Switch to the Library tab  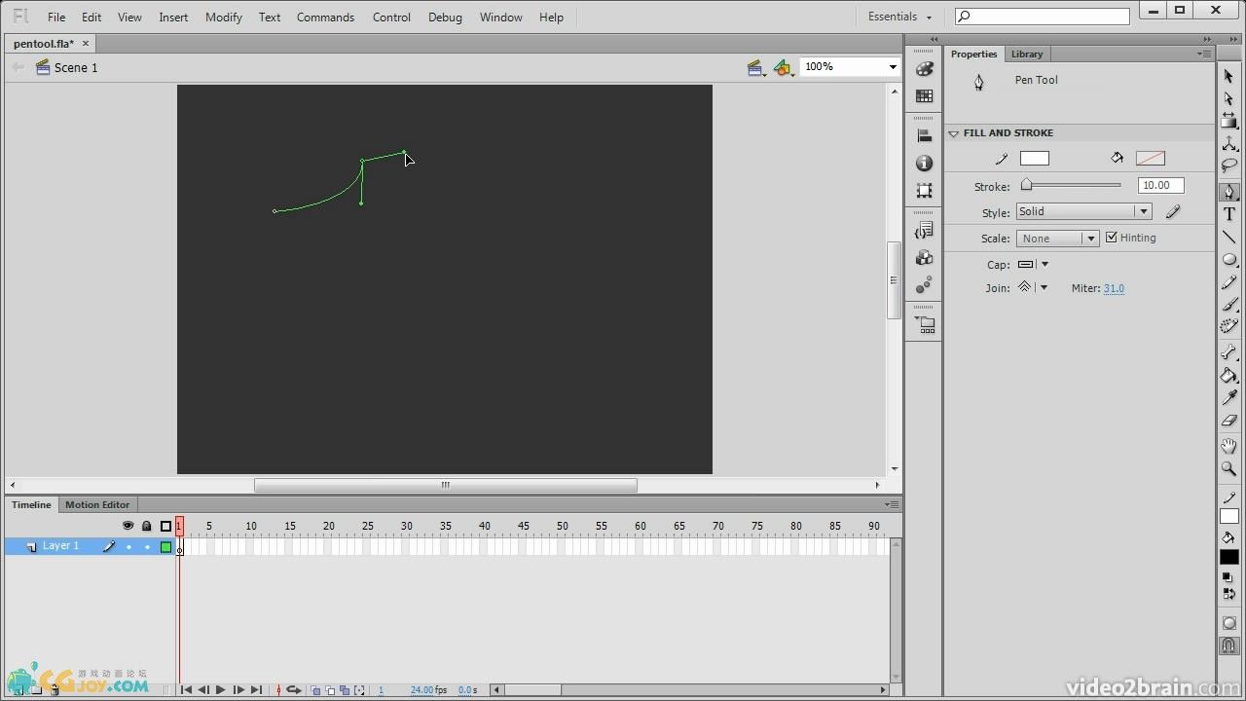pyautogui.click(x=1026, y=55)
